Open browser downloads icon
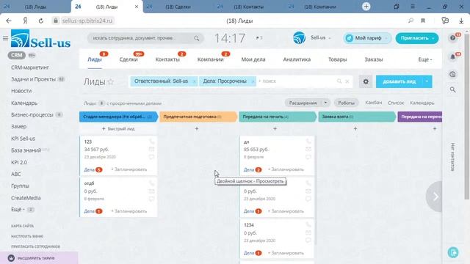 [461, 21]
